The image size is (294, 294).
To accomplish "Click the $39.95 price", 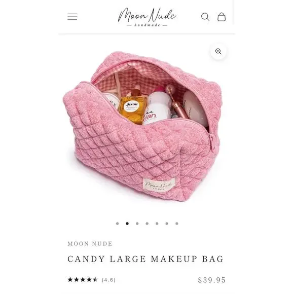I will tap(212, 280).
